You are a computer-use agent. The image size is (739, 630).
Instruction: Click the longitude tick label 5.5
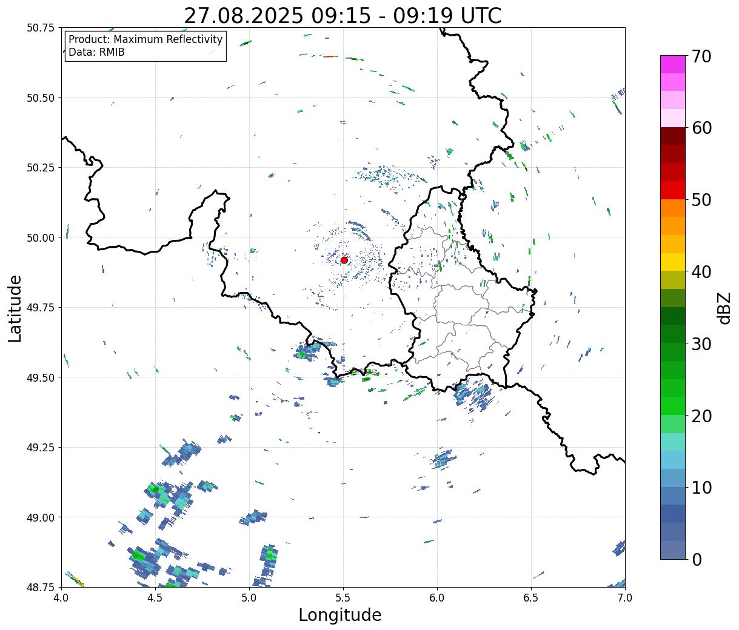pos(343,598)
